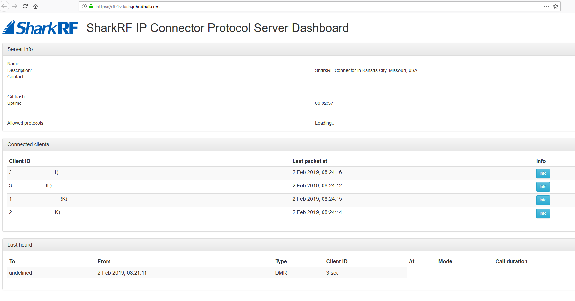This screenshot has height=301, width=575.
Task: Click timestamp 2 Feb 2019, 08:24:15
Action: click(317, 199)
